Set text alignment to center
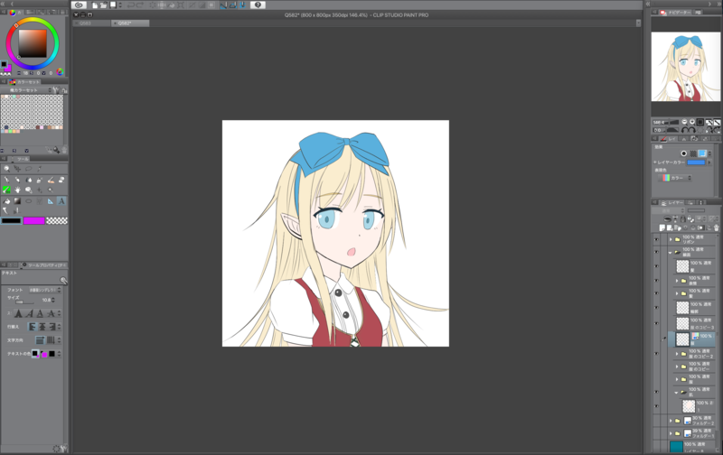723x455 pixels. pyautogui.click(x=42, y=327)
